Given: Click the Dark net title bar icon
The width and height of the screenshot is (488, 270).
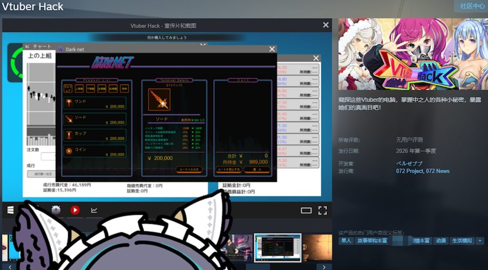Looking at the screenshot, I should point(61,49).
